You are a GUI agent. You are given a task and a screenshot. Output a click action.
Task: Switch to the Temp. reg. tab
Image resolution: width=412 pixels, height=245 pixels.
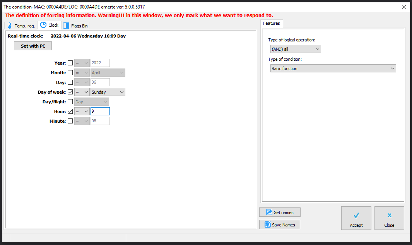click(21, 26)
